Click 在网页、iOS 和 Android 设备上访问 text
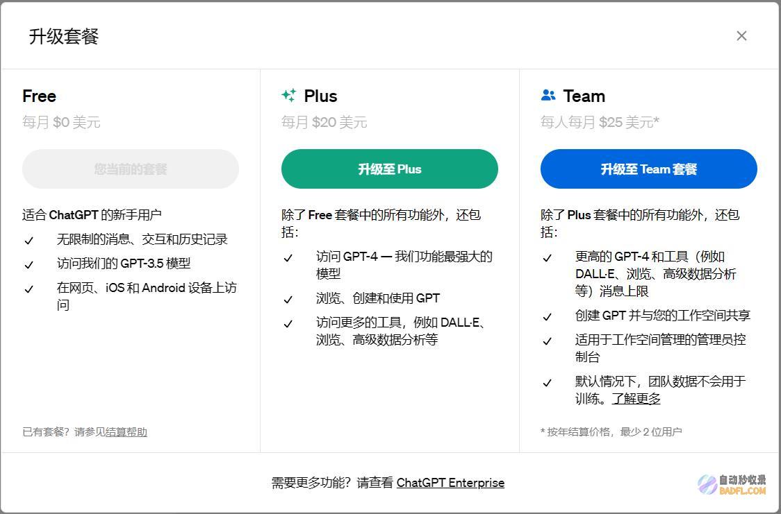Image resolution: width=781 pixels, height=514 pixels. coord(147,296)
